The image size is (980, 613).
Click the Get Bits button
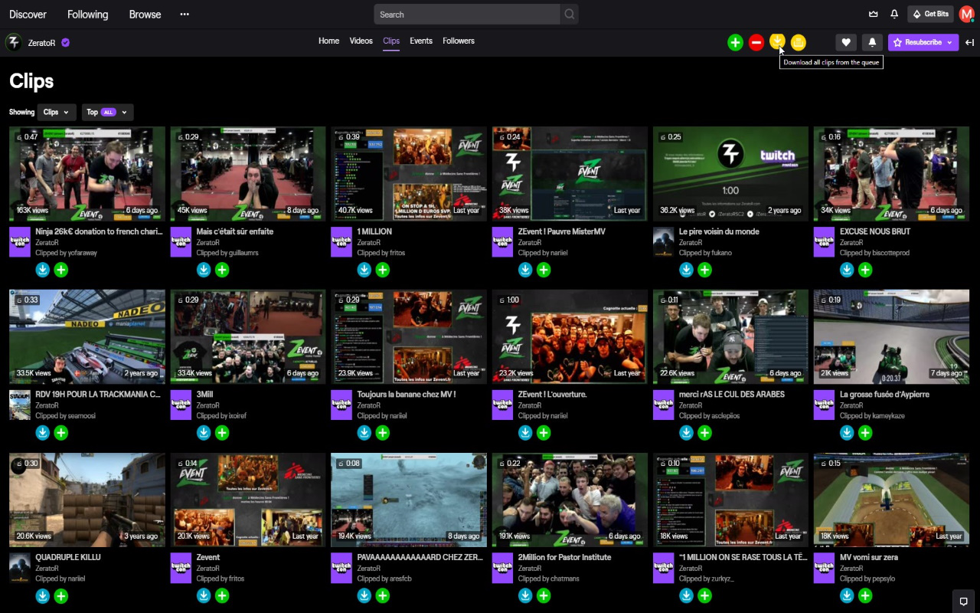click(x=930, y=14)
